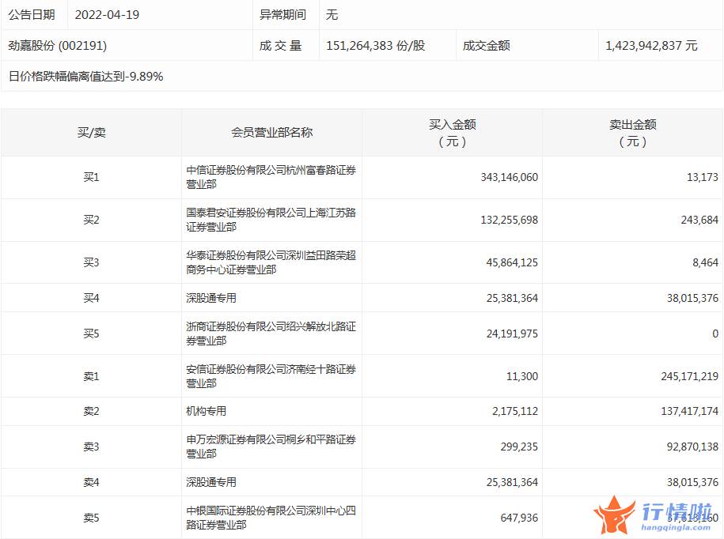The image size is (724, 539).
Task: Click 浙商证券绍兴解放北路证券营业部 name
Action: pyautogui.click(x=271, y=334)
